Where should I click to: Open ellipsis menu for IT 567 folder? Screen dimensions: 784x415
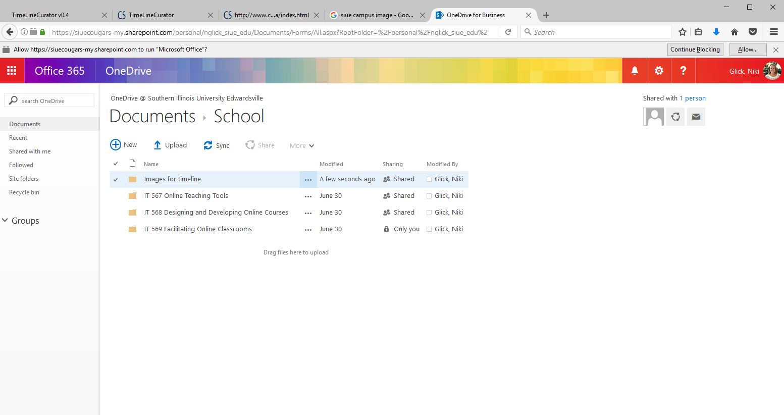pyautogui.click(x=308, y=196)
